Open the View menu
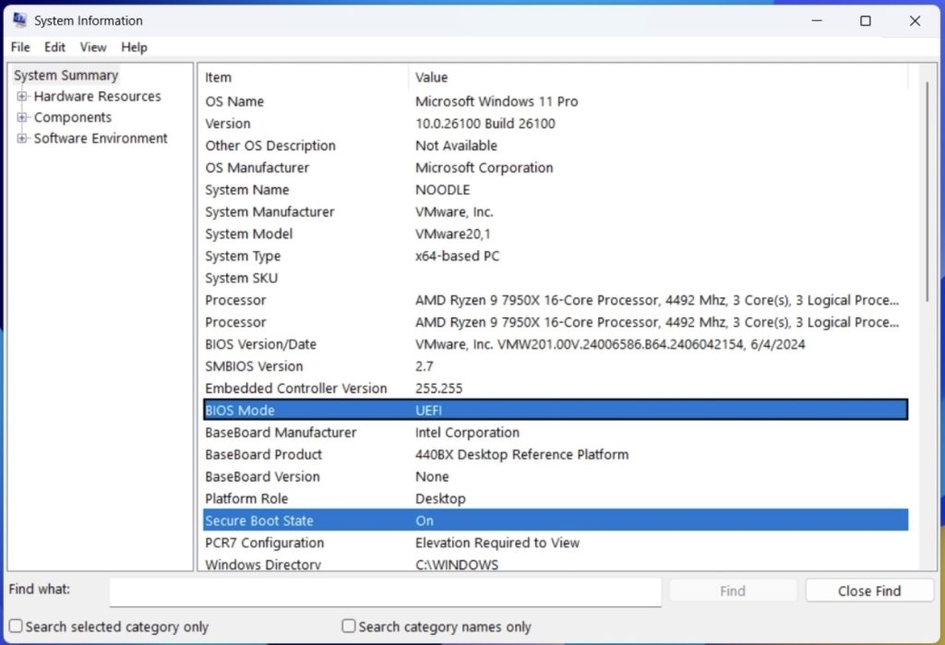 pyautogui.click(x=92, y=47)
